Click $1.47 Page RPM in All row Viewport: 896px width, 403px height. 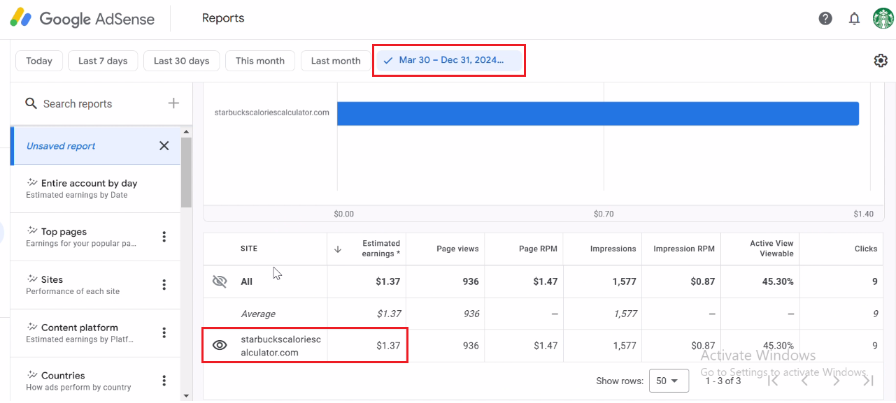pos(546,281)
